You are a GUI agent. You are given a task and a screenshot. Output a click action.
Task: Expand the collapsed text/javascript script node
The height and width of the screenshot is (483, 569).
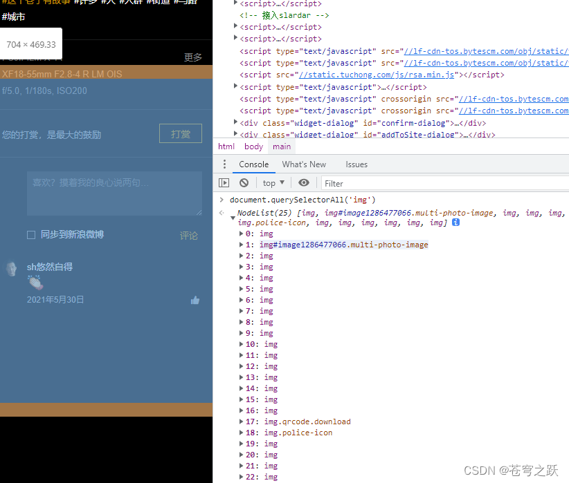(x=235, y=86)
